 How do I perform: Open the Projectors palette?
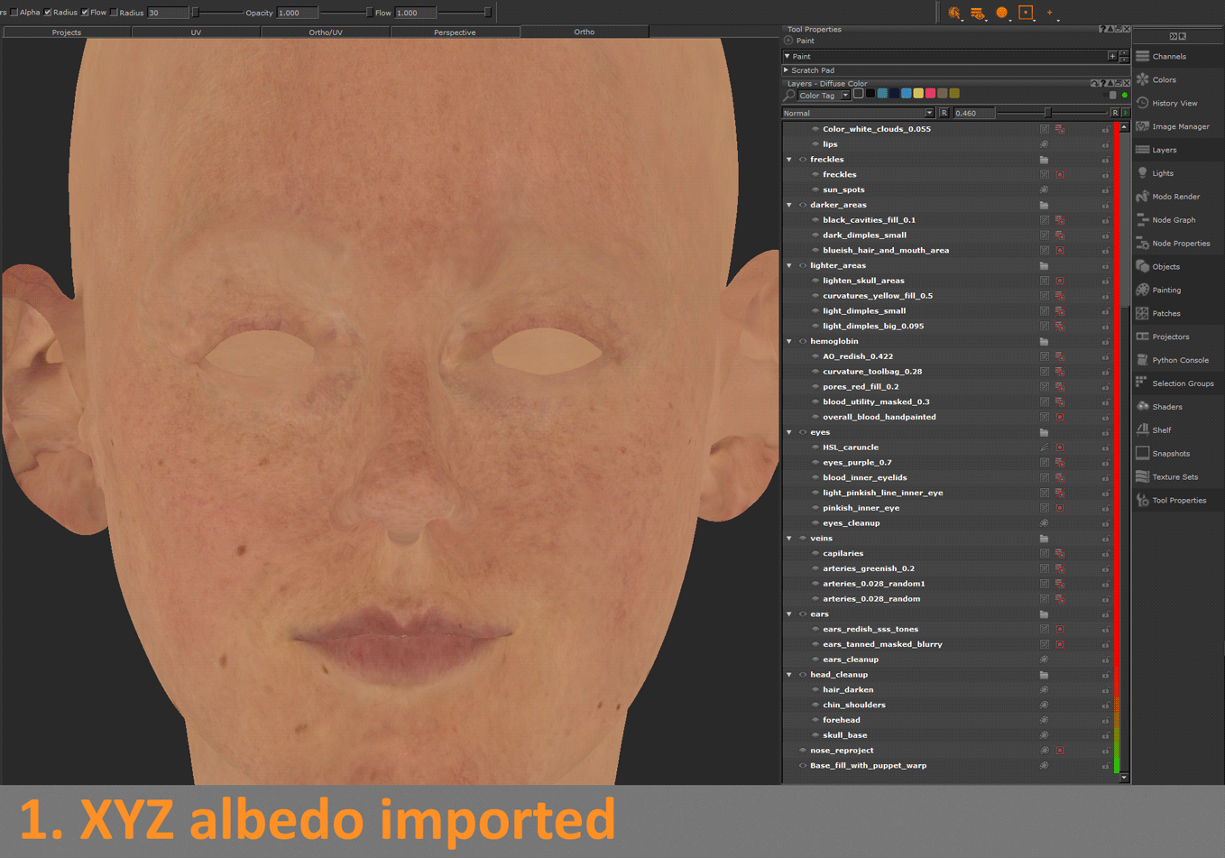[1170, 337]
